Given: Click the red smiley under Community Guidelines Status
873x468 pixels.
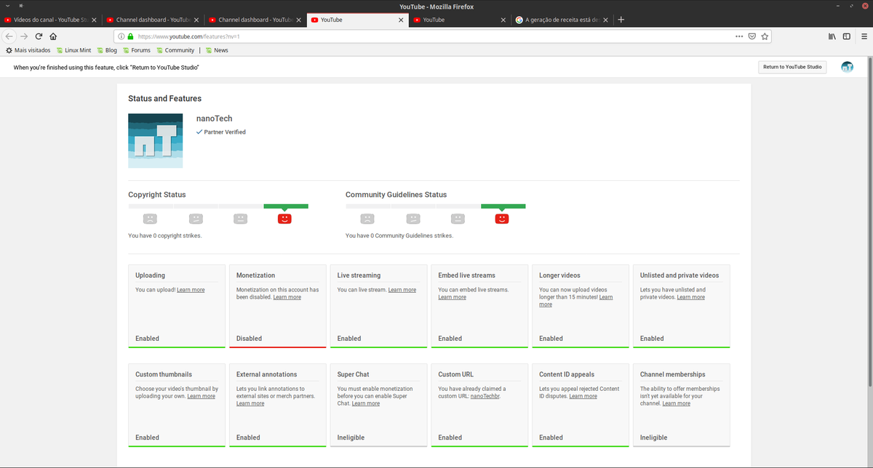Looking at the screenshot, I should (502, 218).
